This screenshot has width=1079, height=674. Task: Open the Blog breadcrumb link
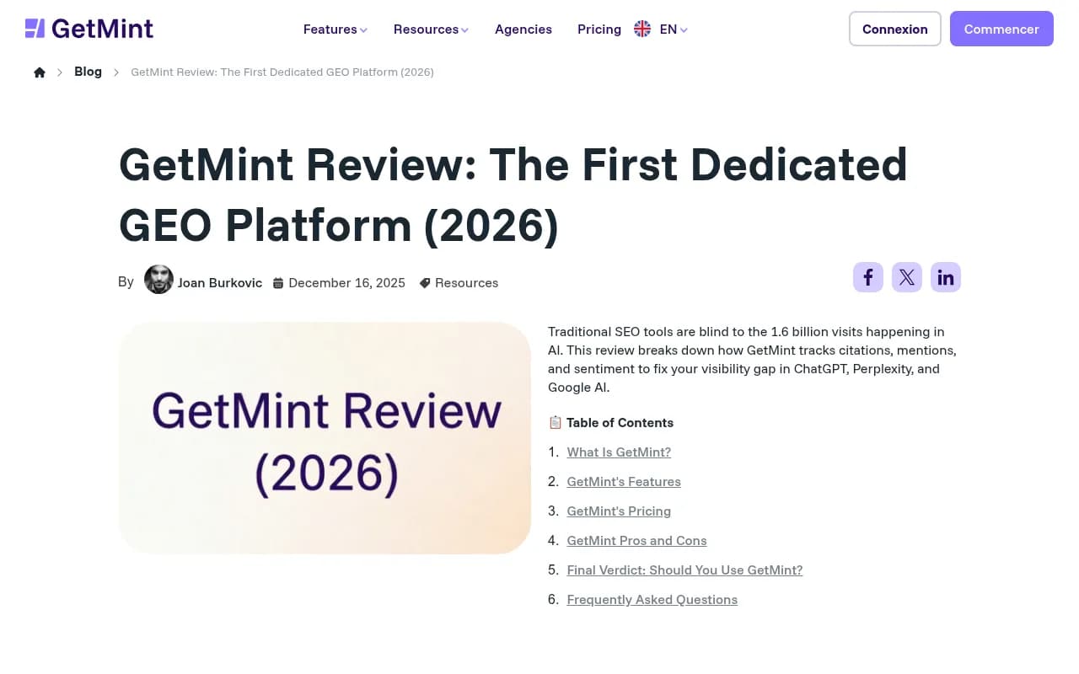[x=88, y=72]
